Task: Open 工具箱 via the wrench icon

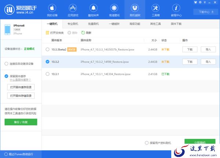Action: [155, 8]
